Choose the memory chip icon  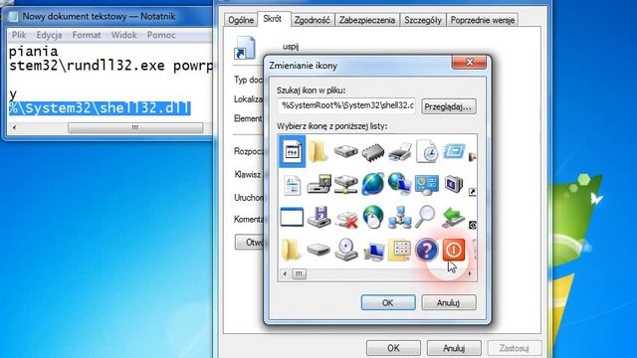[372, 152]
